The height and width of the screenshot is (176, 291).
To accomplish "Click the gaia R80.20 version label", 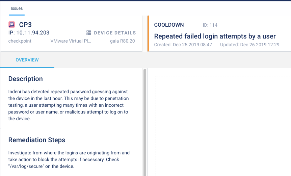I will tap(122, 41).
